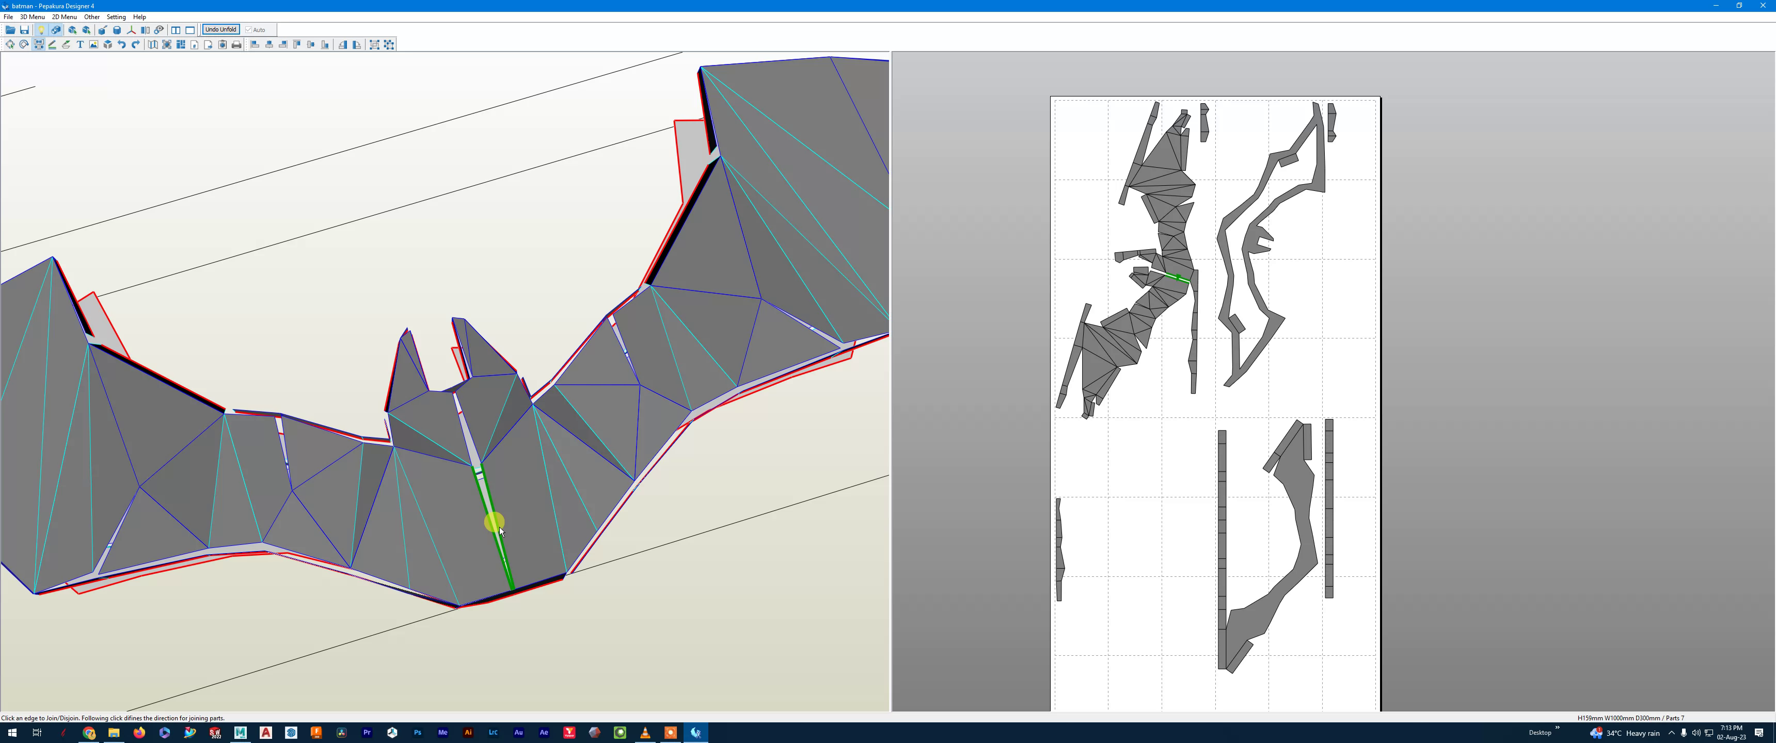Open the Help menu item
Viewport: 1776px width, 743px height.
(x=140, y=17)
